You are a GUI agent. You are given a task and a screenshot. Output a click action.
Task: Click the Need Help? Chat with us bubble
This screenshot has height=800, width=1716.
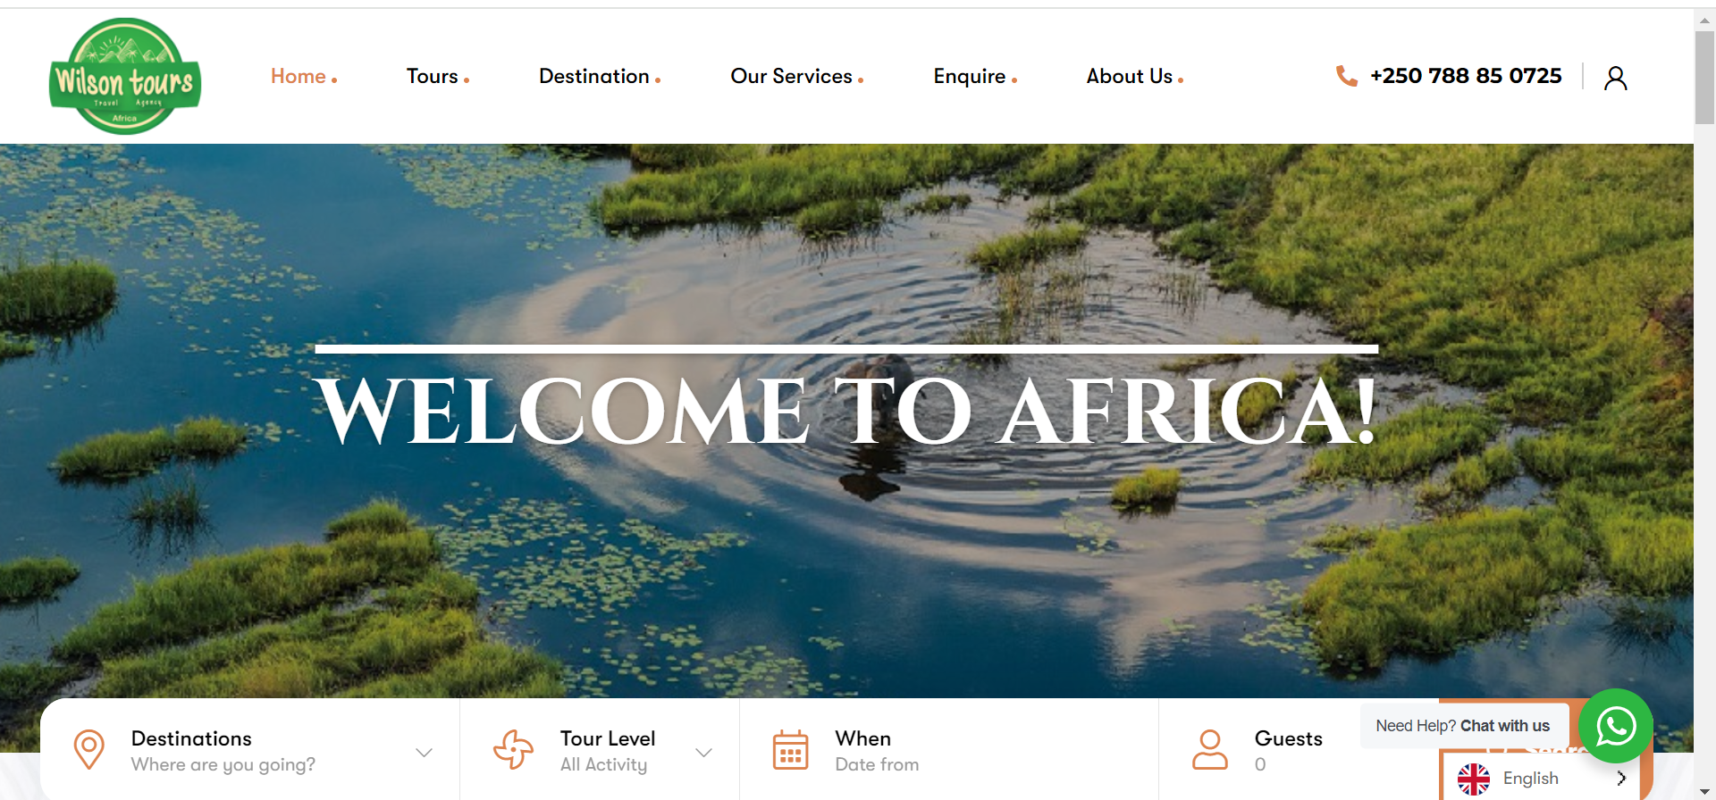[1463, 726]
